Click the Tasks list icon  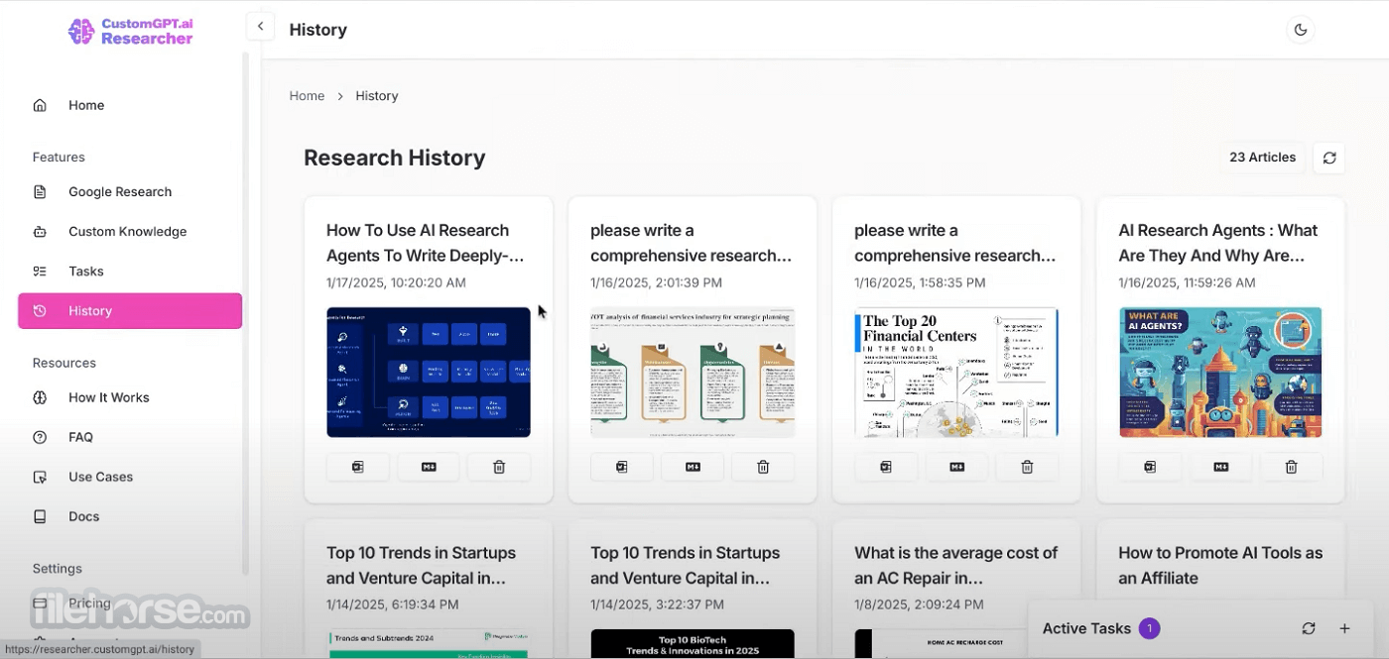[40, 272]
